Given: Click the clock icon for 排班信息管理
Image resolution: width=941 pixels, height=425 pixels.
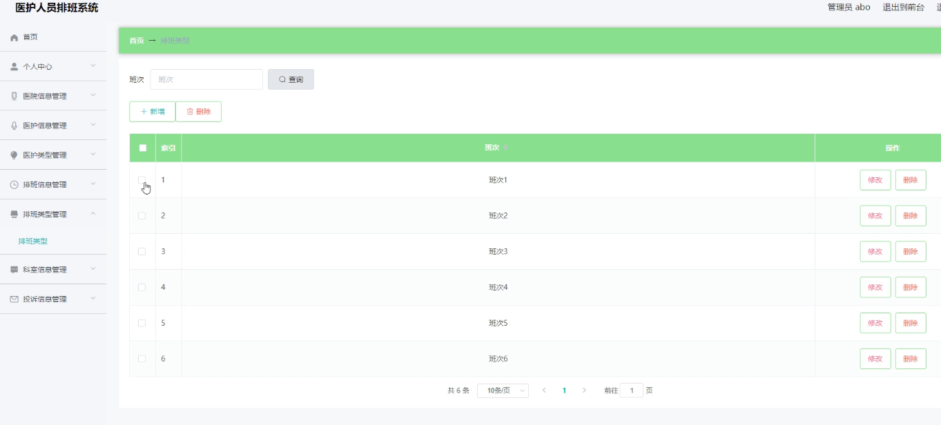Looking at the screenshot, I should (14, 185).
